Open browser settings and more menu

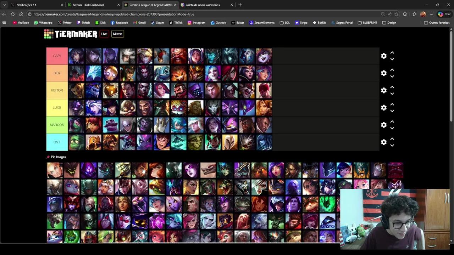tap(431, 14)
